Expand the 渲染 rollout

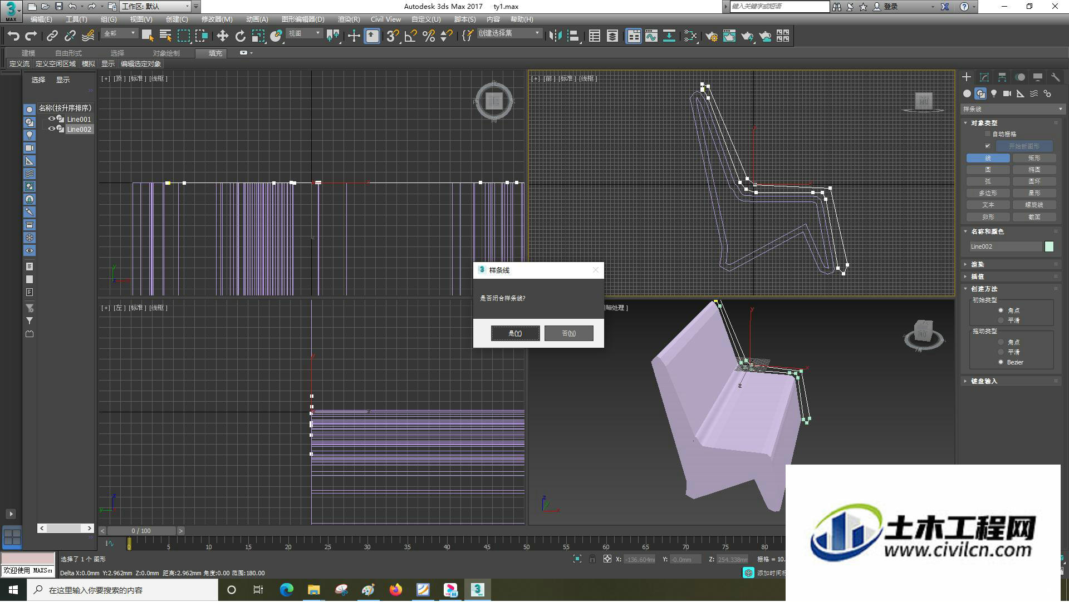[x=977, y=264]
